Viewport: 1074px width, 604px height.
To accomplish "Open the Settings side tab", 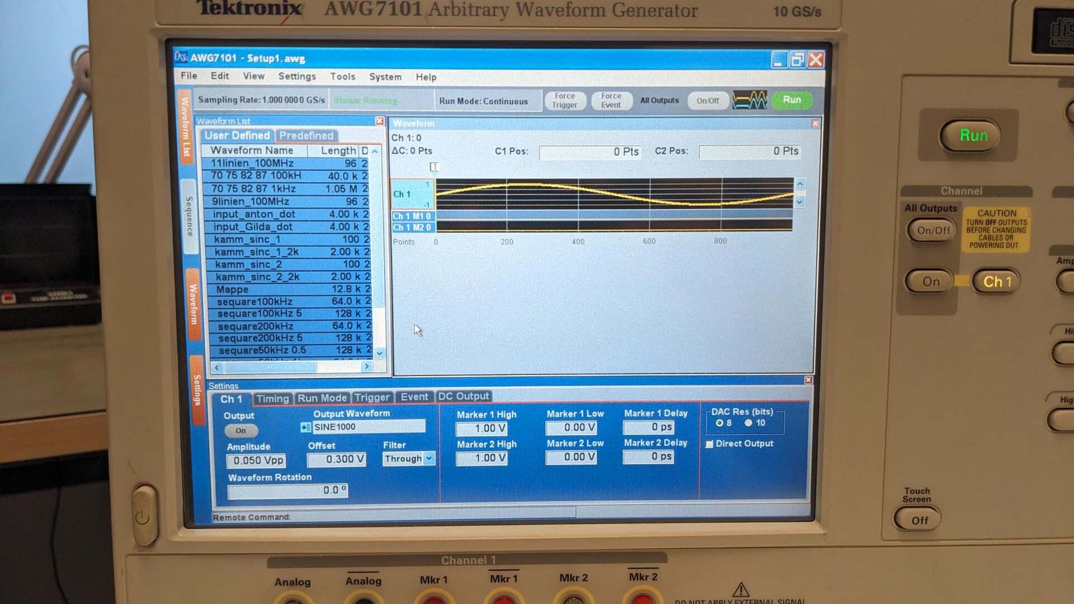I will point(197,390).
